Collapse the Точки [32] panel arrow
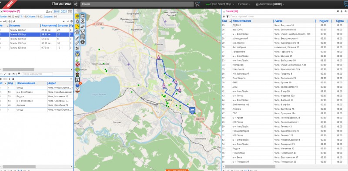The height and width of the screenshot is (171, 348). click(x=224, y=11)
